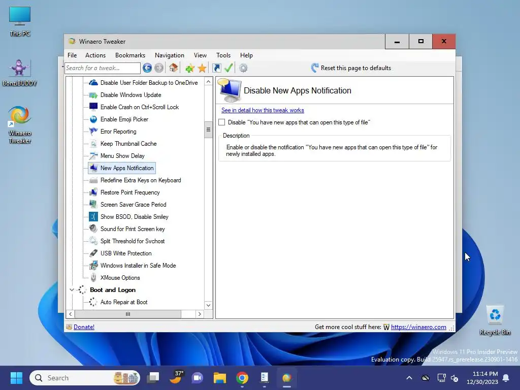520x390 pixels.
Task: Collapse the Boot and Logon tree section
Action: (72, 290)
